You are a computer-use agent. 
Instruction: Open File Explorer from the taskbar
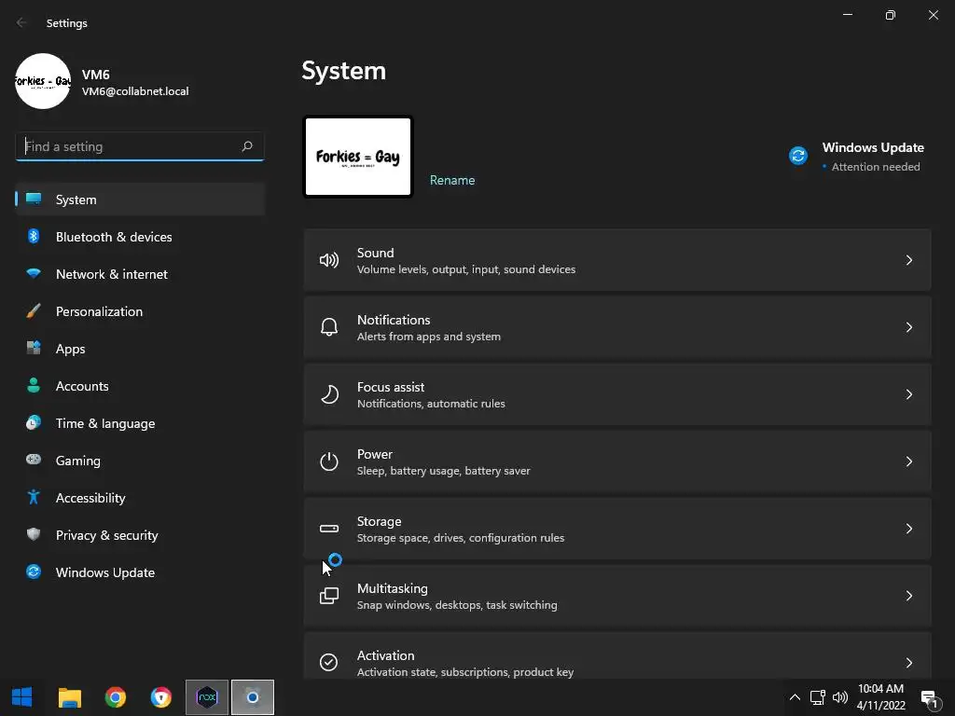(69, 697)
